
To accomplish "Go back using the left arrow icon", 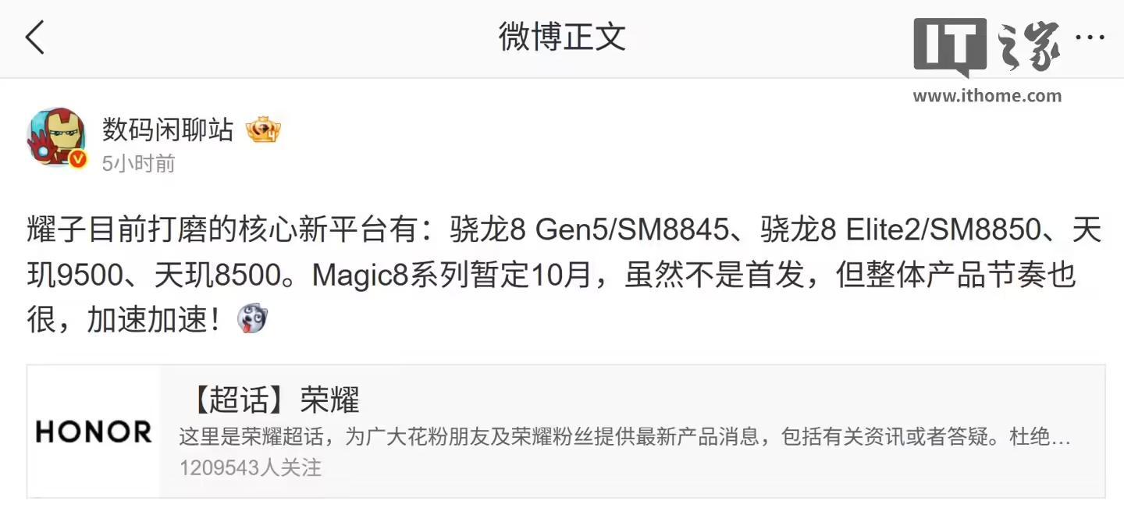I will (x=35, y=37).
